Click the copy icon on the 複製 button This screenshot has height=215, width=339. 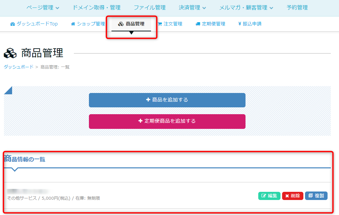point(311,195)
